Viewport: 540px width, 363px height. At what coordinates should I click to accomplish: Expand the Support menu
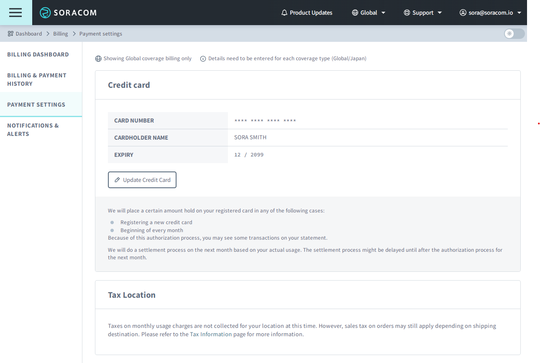click(x=423, y=13)
